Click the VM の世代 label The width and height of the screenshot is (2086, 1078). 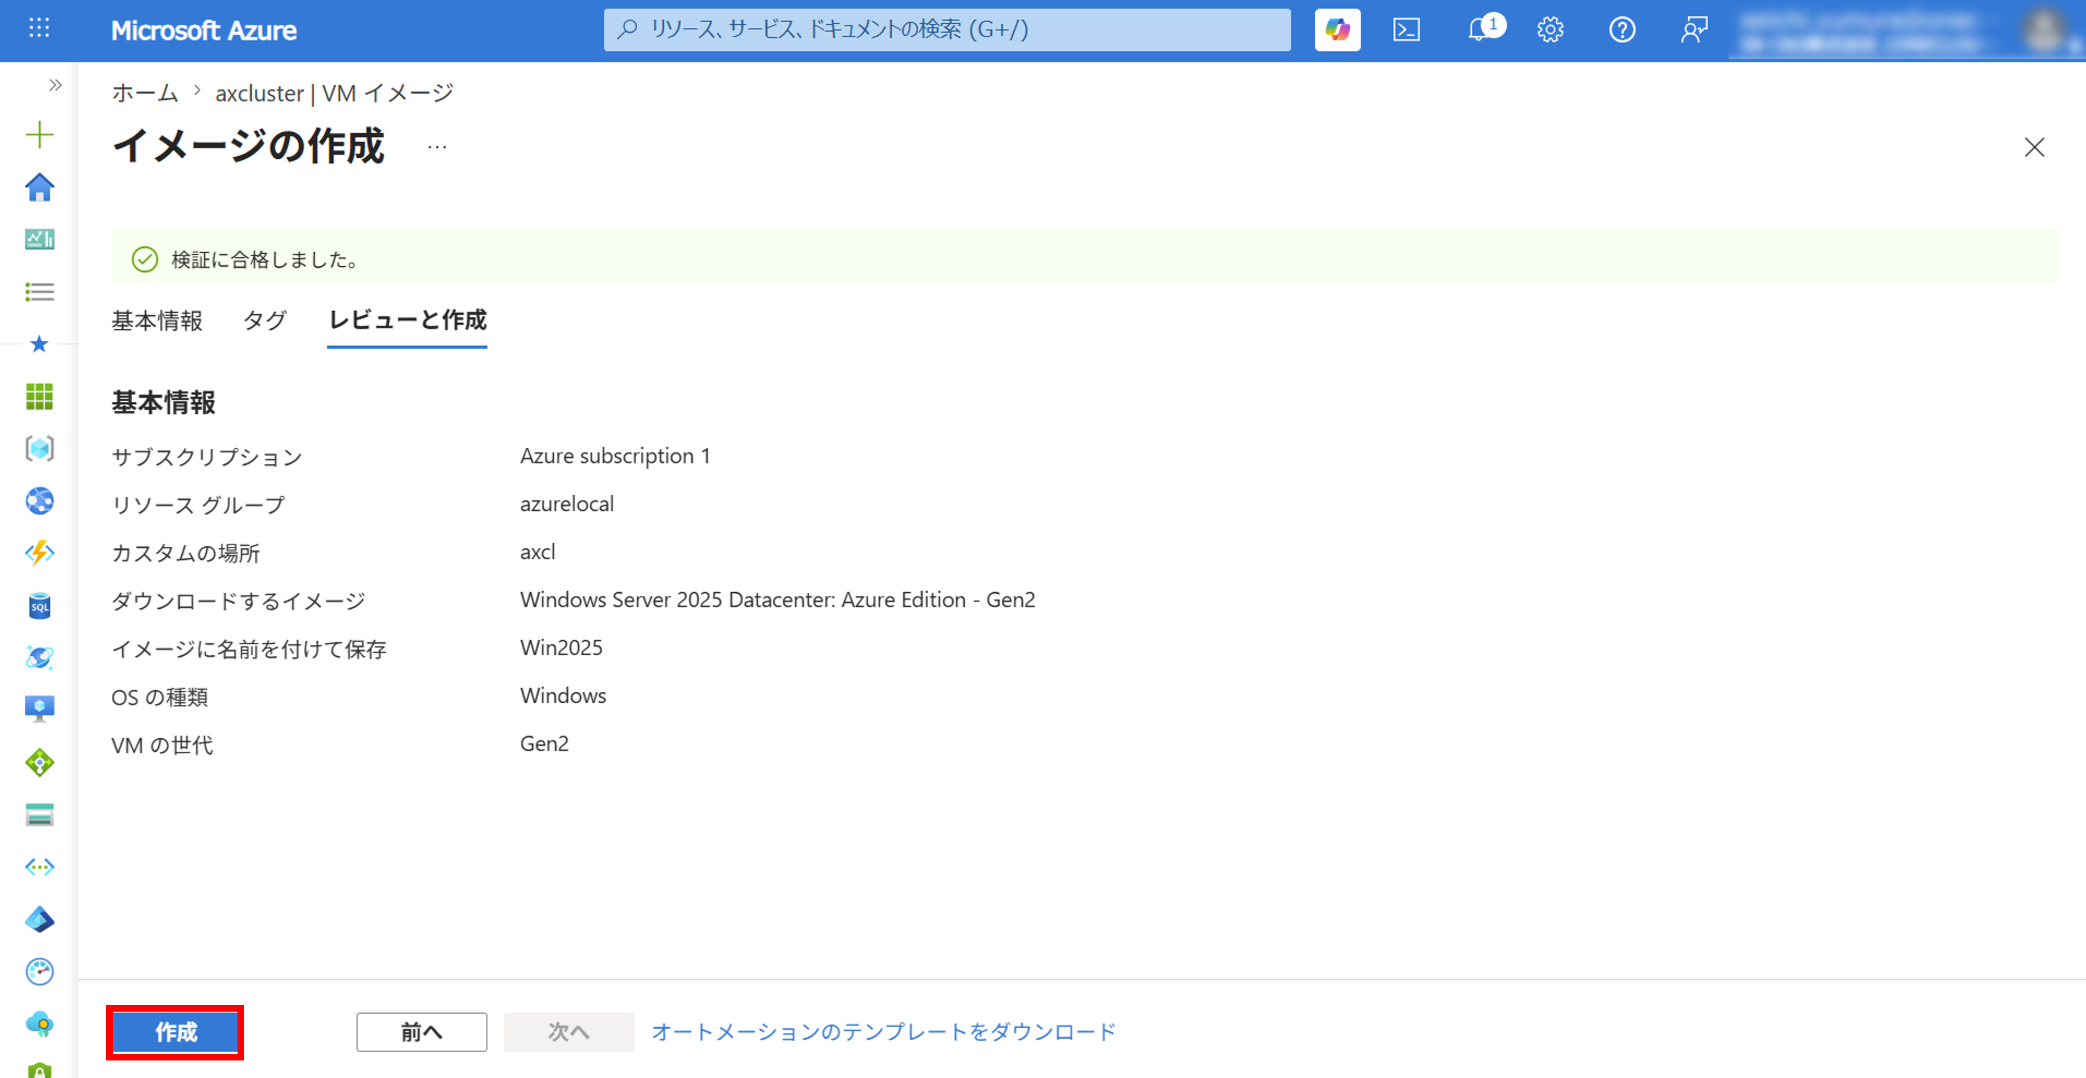163,744
